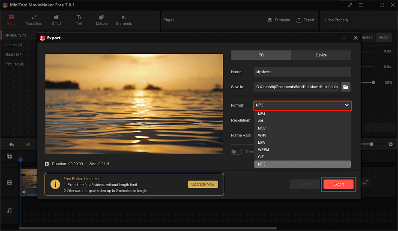Viewport: 398px width, 231px height.
Task: Click the 100% slider handle in property panel
Action: tap(373, 83)
